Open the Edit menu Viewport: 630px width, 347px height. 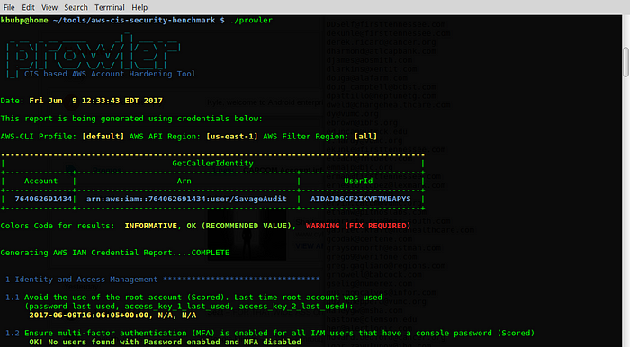pos(28,7)
